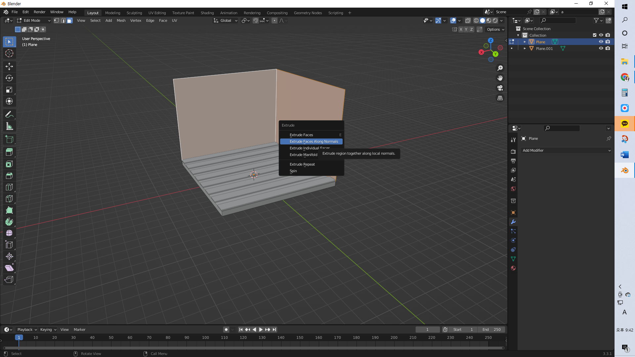Expand the Plane.001 tree item
The height and width of the screenshot is (357, 635).
[525, 48]
